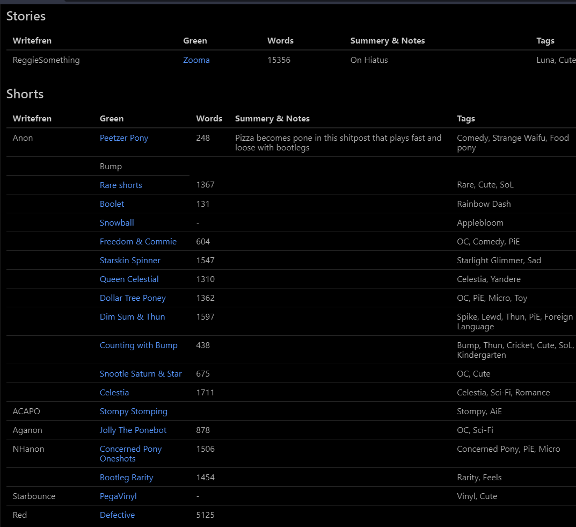Click the Rare, Cute, SoL tags

click(485, 185)
